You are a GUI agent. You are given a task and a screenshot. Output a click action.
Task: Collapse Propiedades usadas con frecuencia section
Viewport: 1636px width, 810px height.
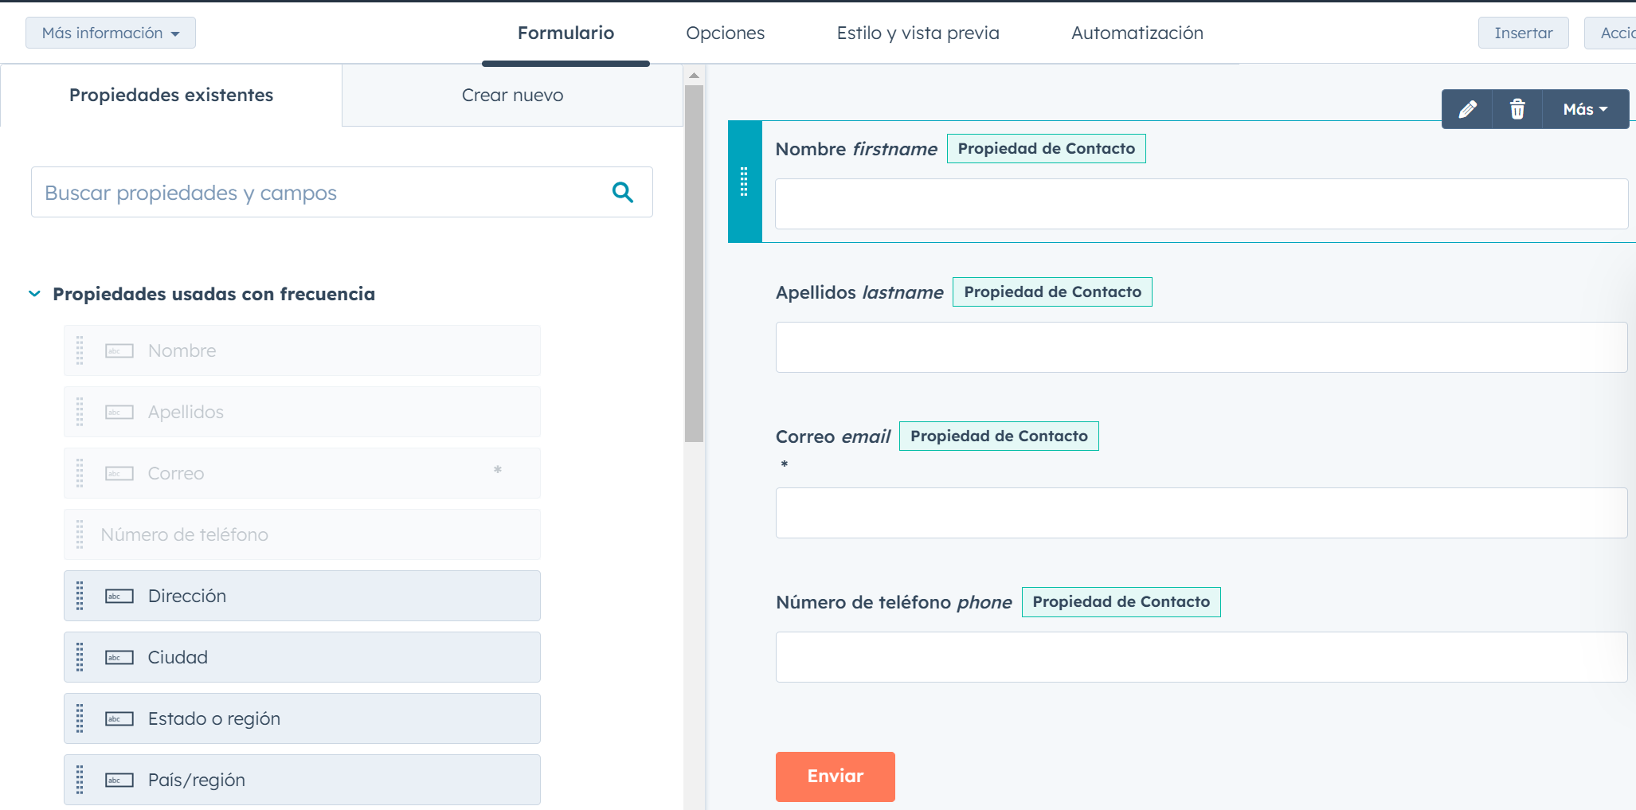(35, 294)
